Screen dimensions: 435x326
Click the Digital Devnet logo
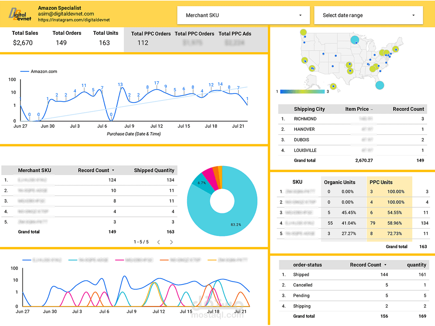click(x=20, y=14)
